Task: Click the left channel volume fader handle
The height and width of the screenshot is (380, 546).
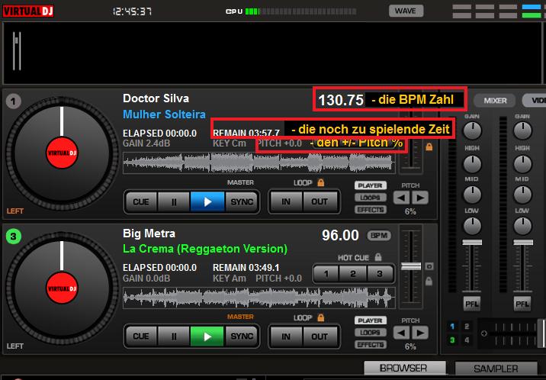Action: coord(472,243)
